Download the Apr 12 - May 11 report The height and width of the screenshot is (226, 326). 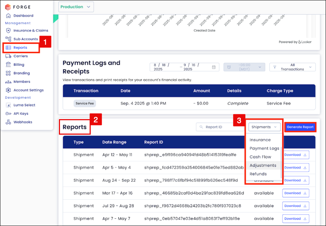[295, 155]
